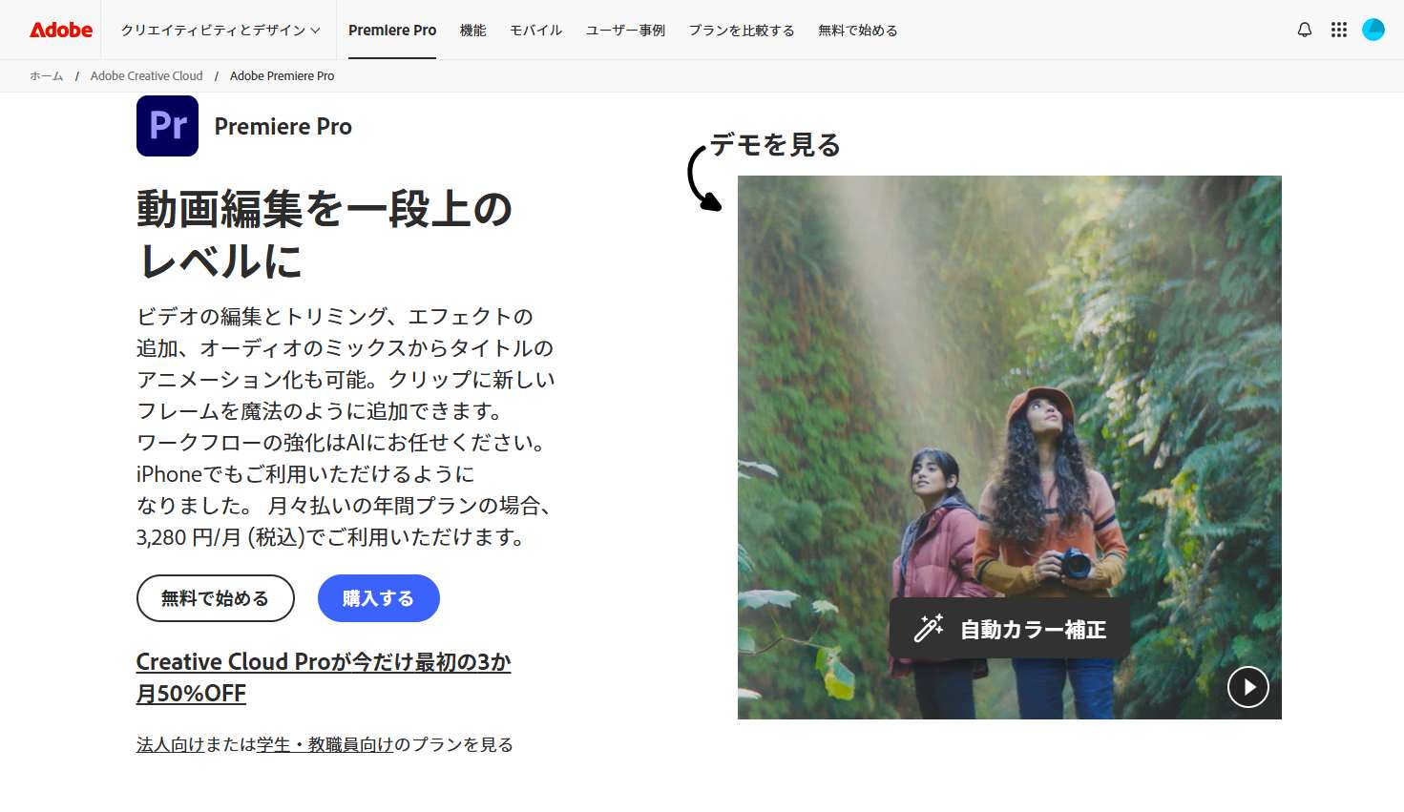The width and height of the screenshot is (1404, 812).
Task: Click the Adobe logo in the header
Action: point(61,30)
